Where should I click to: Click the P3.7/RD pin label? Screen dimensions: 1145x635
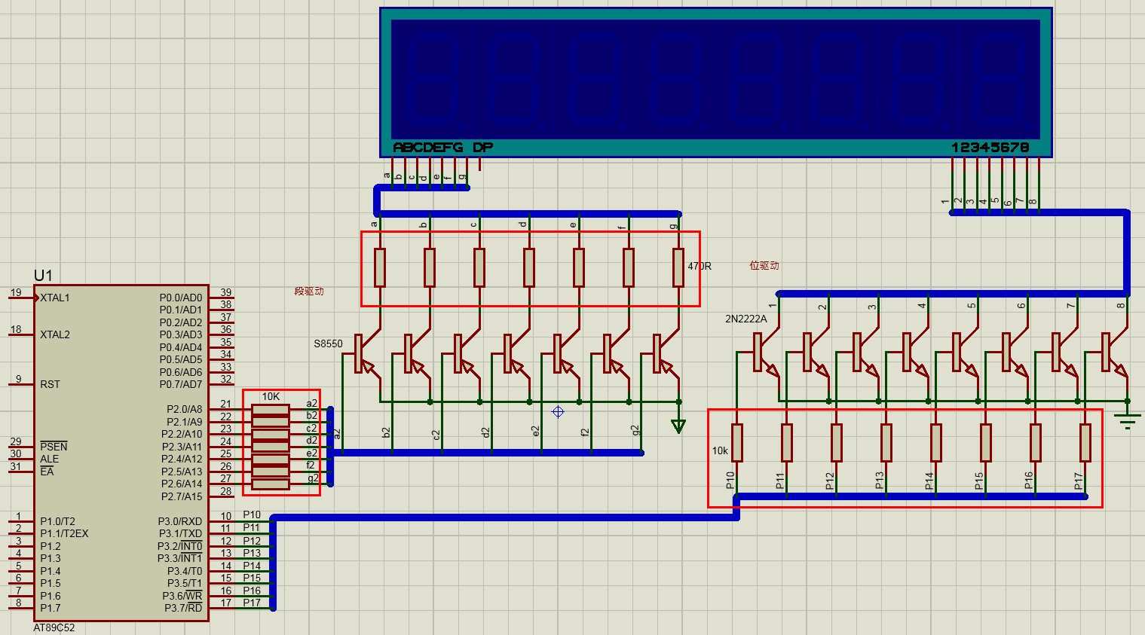tap(183, 608)
